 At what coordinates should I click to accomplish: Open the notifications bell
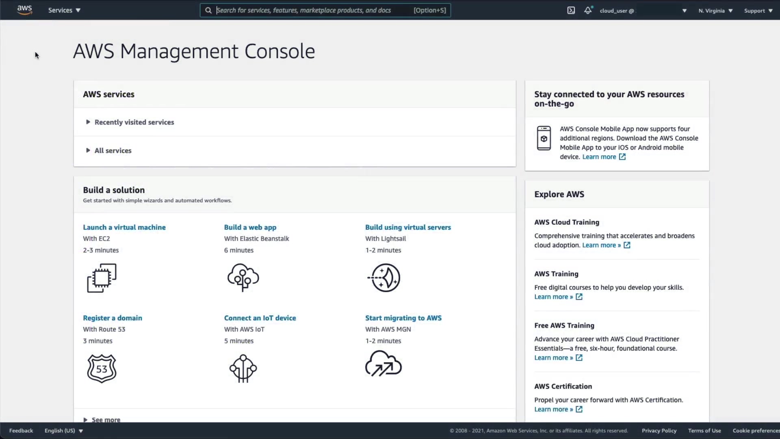point(588,11)
